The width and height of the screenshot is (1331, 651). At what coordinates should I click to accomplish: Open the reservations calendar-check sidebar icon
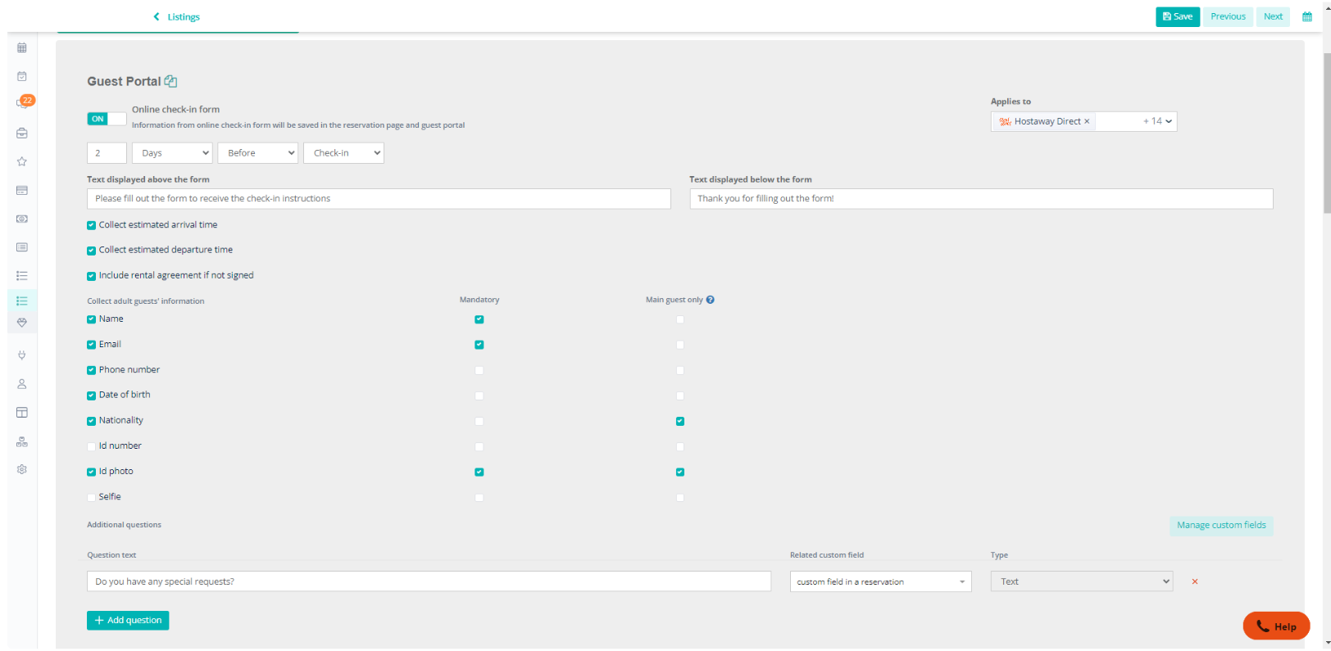pos(22,76)
